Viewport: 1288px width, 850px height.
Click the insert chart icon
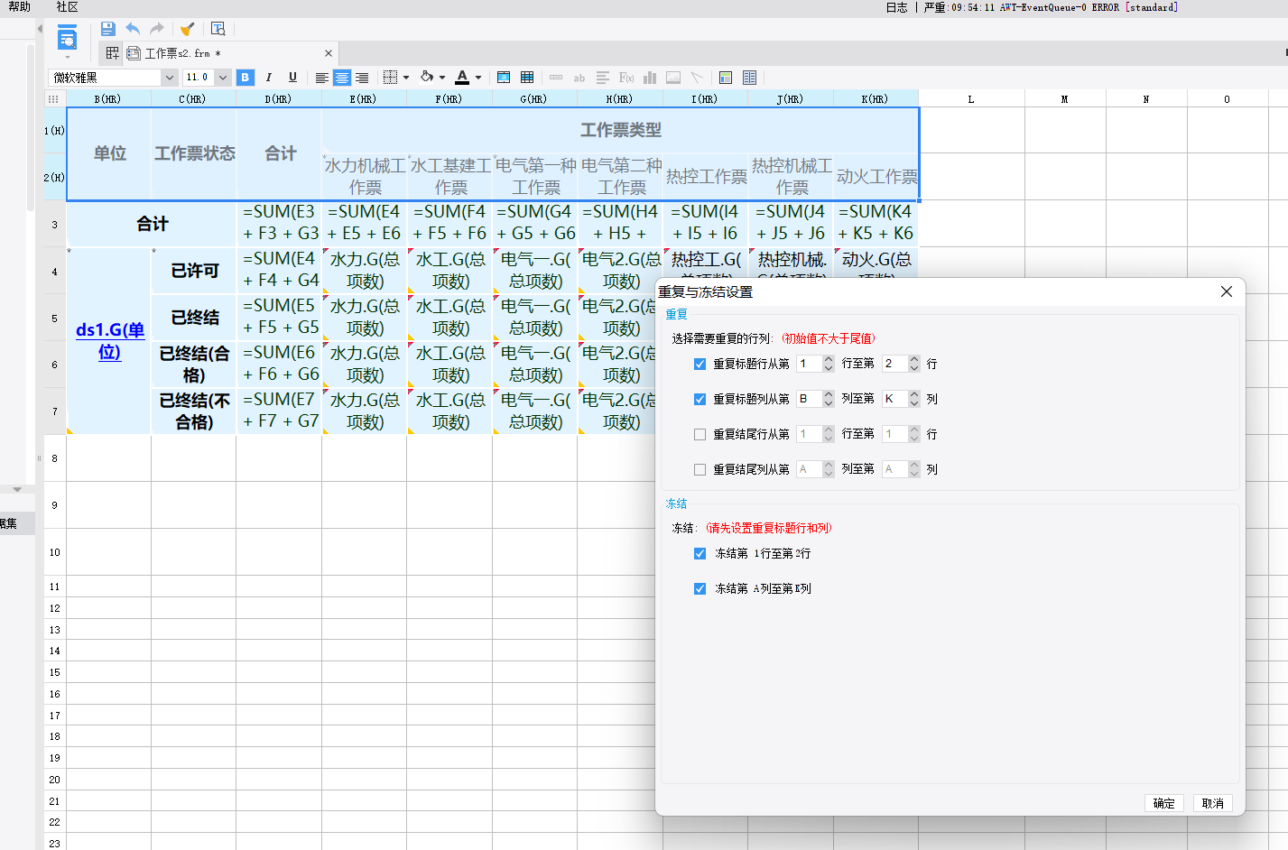click(x=650, y=78)
